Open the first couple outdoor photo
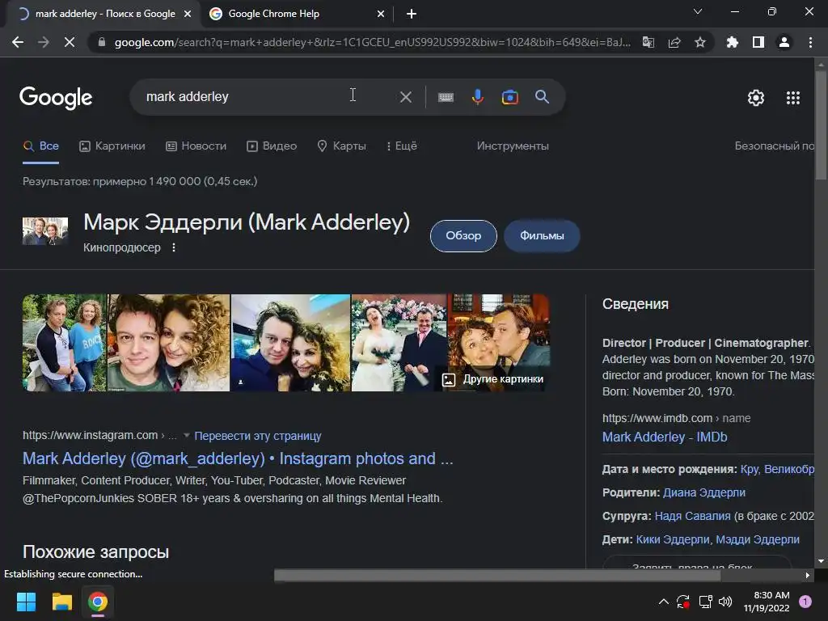The image size is (828, 621). pos(65,343)
